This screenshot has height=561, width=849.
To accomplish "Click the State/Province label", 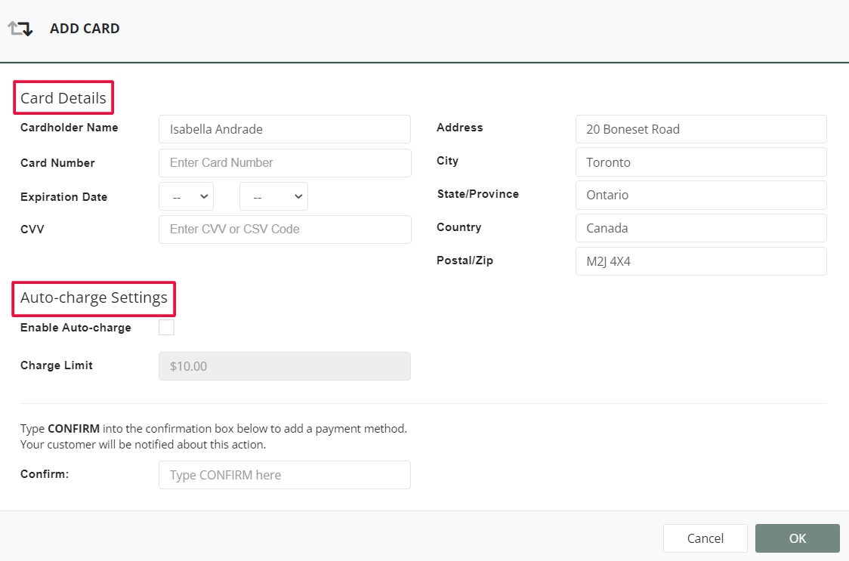I will point(478,194).
